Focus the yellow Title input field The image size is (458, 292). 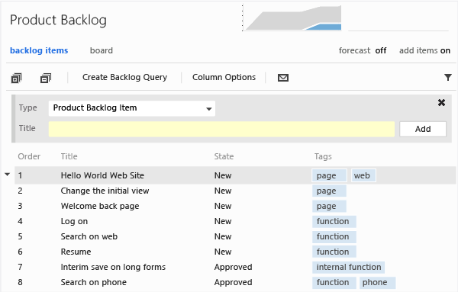[221, 129]
